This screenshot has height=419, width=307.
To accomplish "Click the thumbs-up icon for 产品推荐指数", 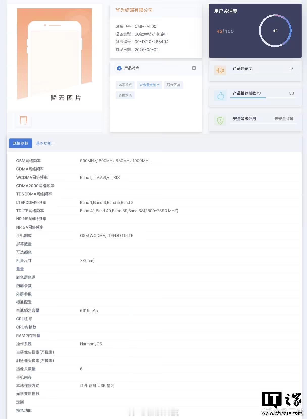I will 220,95.
